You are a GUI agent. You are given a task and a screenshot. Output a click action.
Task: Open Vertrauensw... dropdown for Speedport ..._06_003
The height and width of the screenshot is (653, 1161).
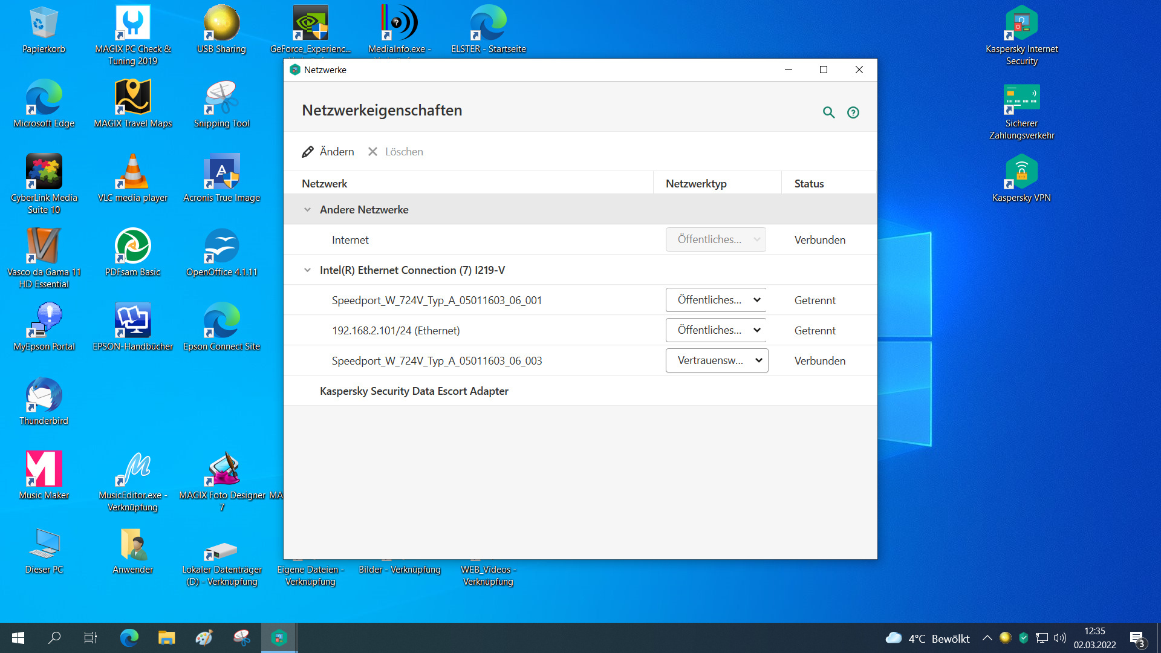tap(717, 360)
